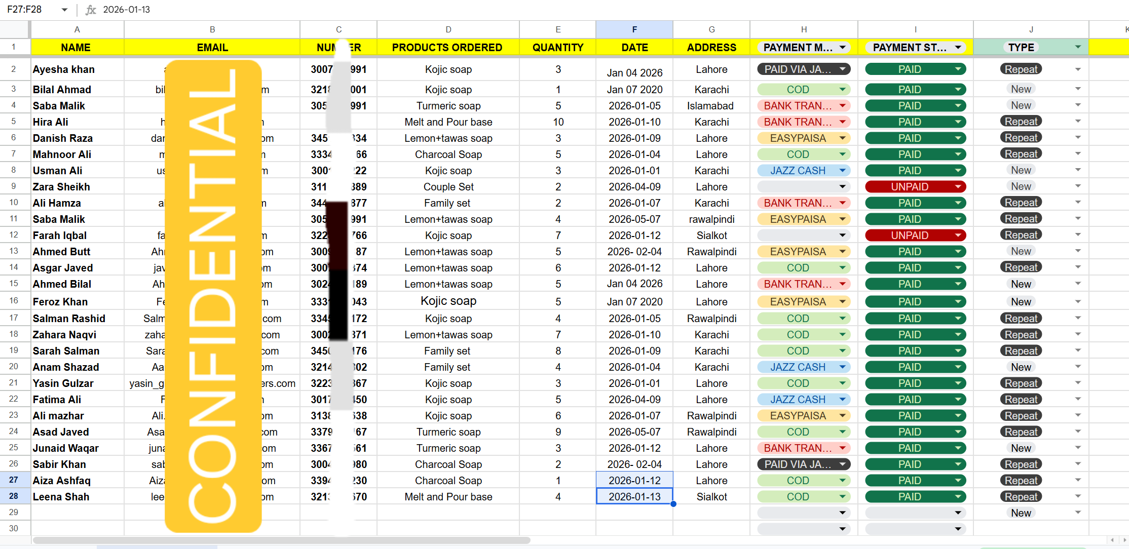Screen dimensions: 1129x549
Task: Open the TYPE header dropdown arrow
Action: click(x=1078, y=48)
